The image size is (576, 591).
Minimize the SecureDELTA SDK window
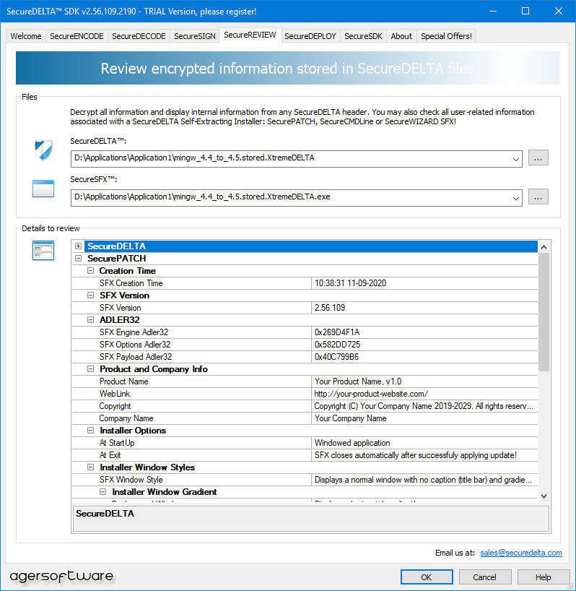492,11
